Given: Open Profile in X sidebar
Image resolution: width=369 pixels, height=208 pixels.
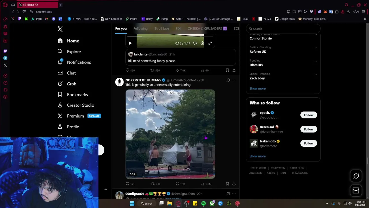Looking at the screenshot, I should click(x=68, y=127).
